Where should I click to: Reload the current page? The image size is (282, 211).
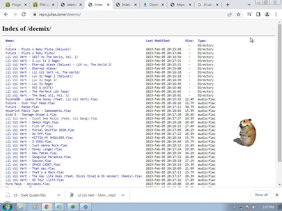pos(24,14)
